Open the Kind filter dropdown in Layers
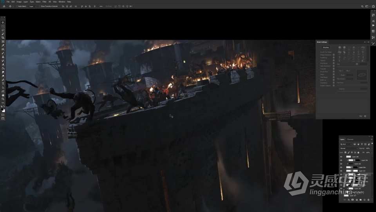This screenshot has width=376, height=212. click(x=346, y=144)
